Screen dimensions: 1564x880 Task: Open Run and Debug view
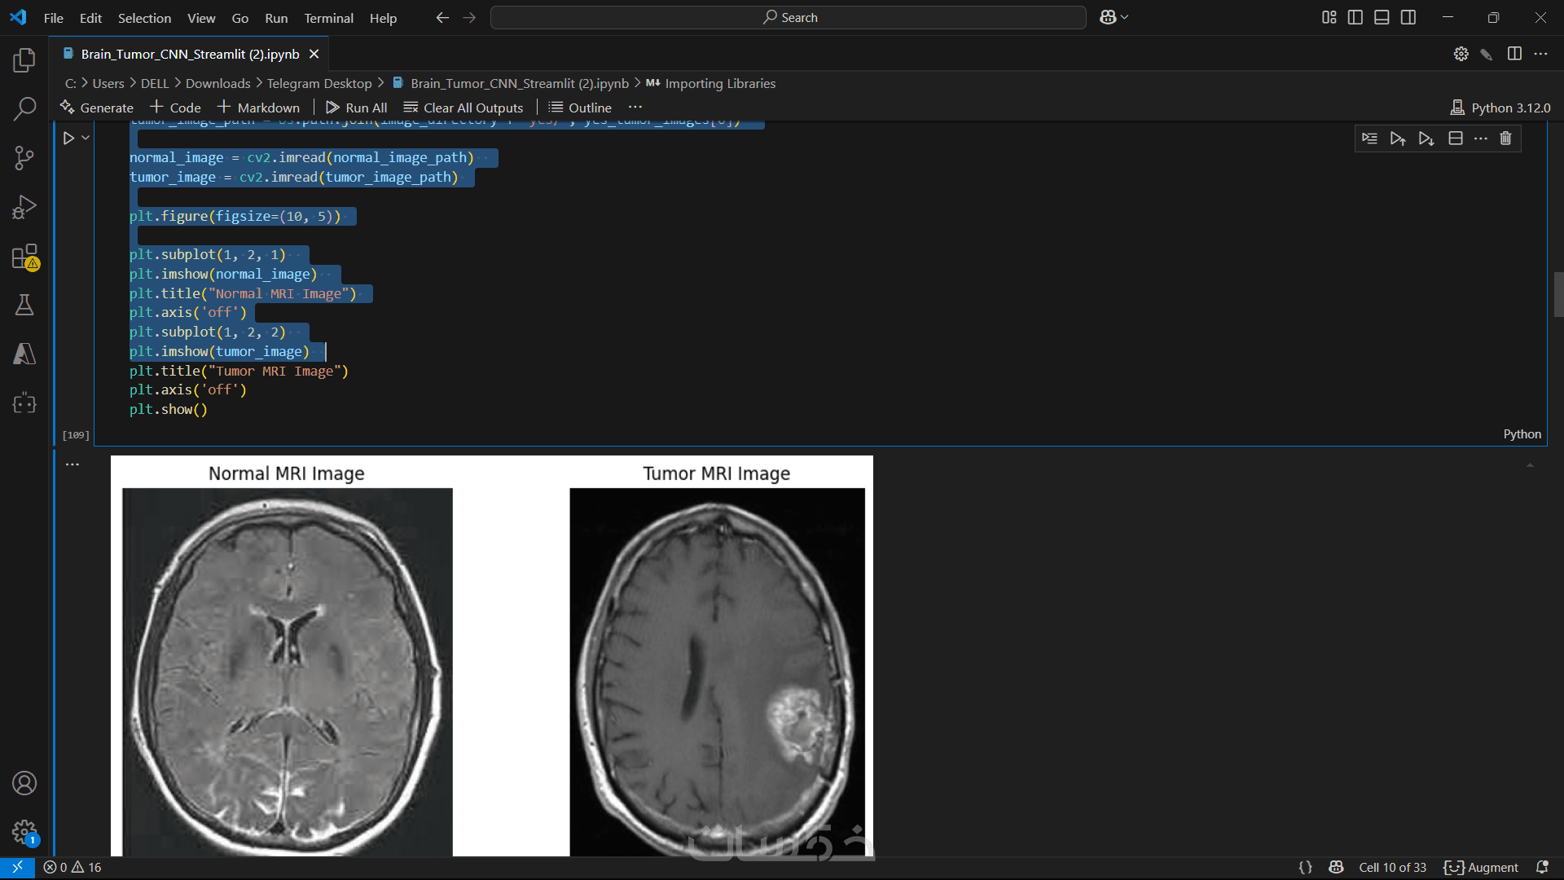point(24,207)
